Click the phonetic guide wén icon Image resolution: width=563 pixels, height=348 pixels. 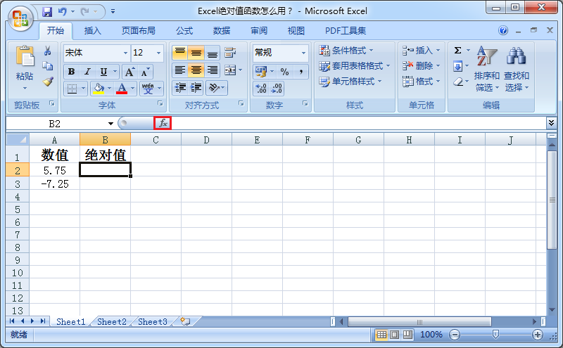148,89
